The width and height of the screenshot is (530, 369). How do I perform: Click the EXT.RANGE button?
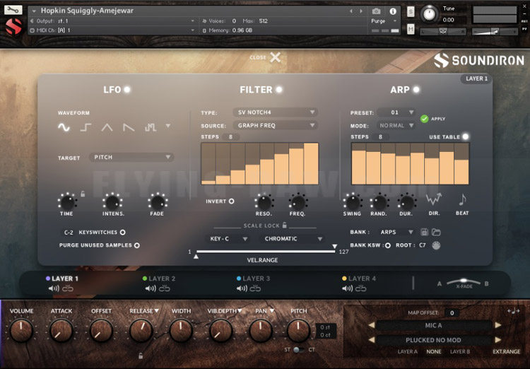tap(507, 351)
